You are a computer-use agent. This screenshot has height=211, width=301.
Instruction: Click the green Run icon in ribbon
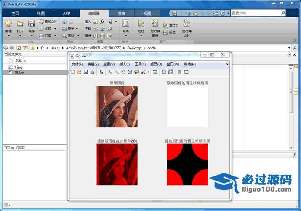tap(141, 23)
